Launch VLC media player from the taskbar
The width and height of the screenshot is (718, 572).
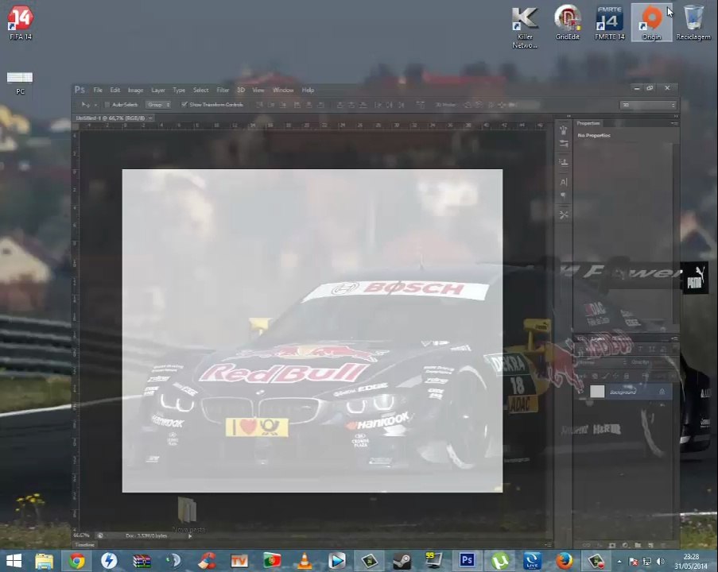(304, 561)
